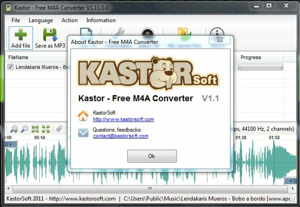Uncheck the Lendakaris Mueros file checkbox
Viewport: 300px width, 207px height.
[x=10, y=67]
